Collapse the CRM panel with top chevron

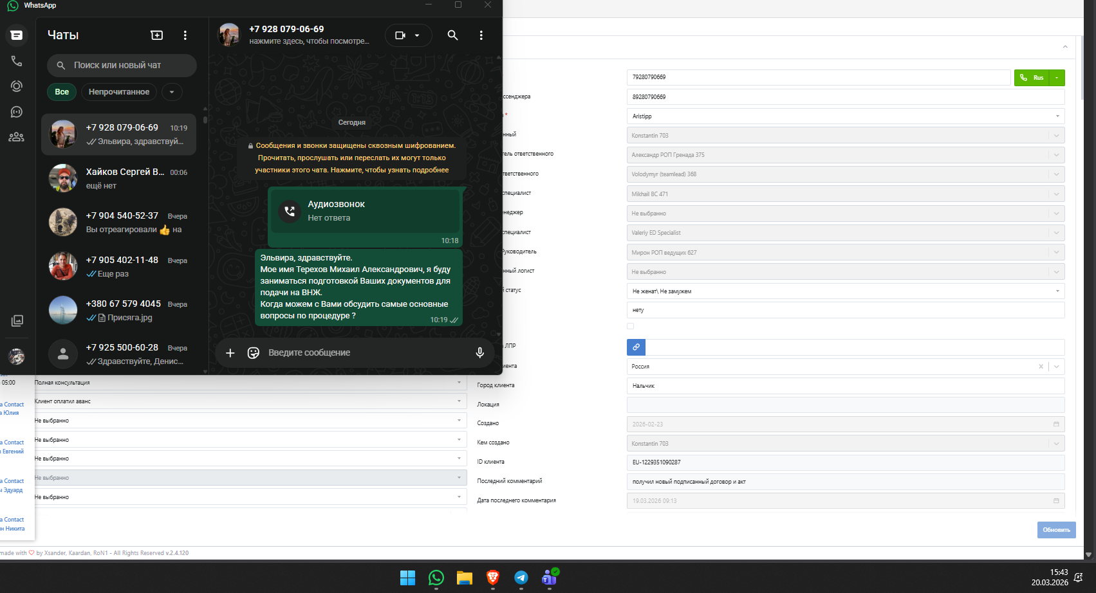click(1065, 47)
